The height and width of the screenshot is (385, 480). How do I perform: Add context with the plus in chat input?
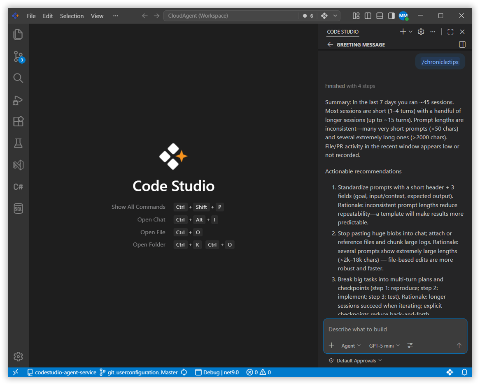331,345
